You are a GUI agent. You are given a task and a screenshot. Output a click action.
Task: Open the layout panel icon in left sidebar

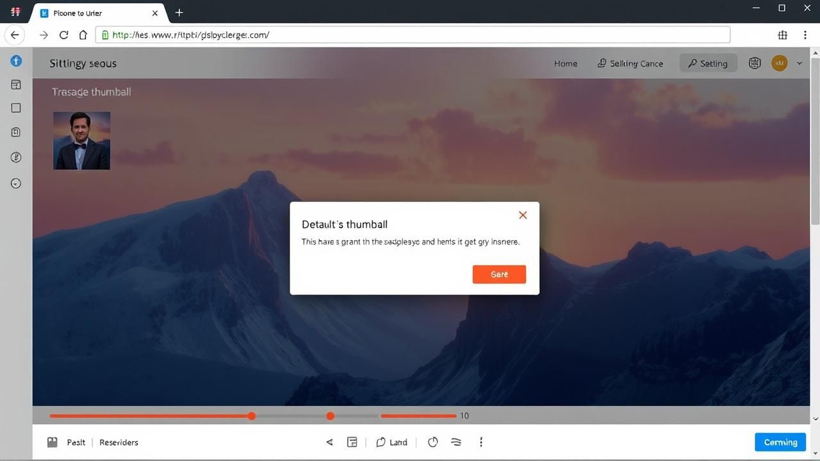click(16, 85)
